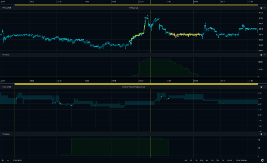This screenshot has height=163, width=267.
Task: Expand dropdown arrow on lower Positions panel header
Action: point(264,134)
